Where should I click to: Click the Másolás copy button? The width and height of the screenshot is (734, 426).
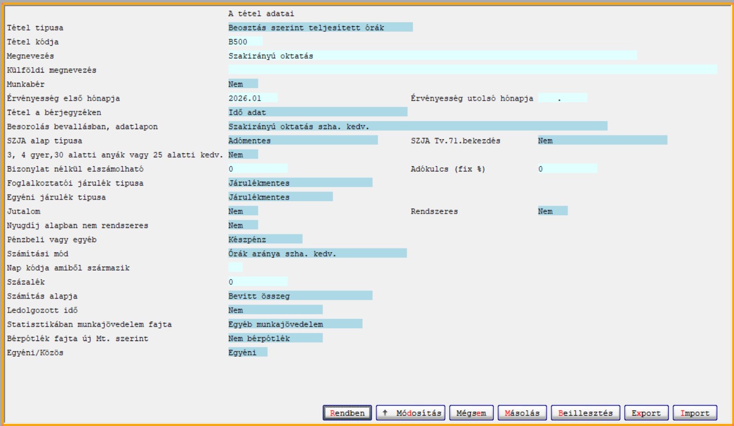[522, 413]
